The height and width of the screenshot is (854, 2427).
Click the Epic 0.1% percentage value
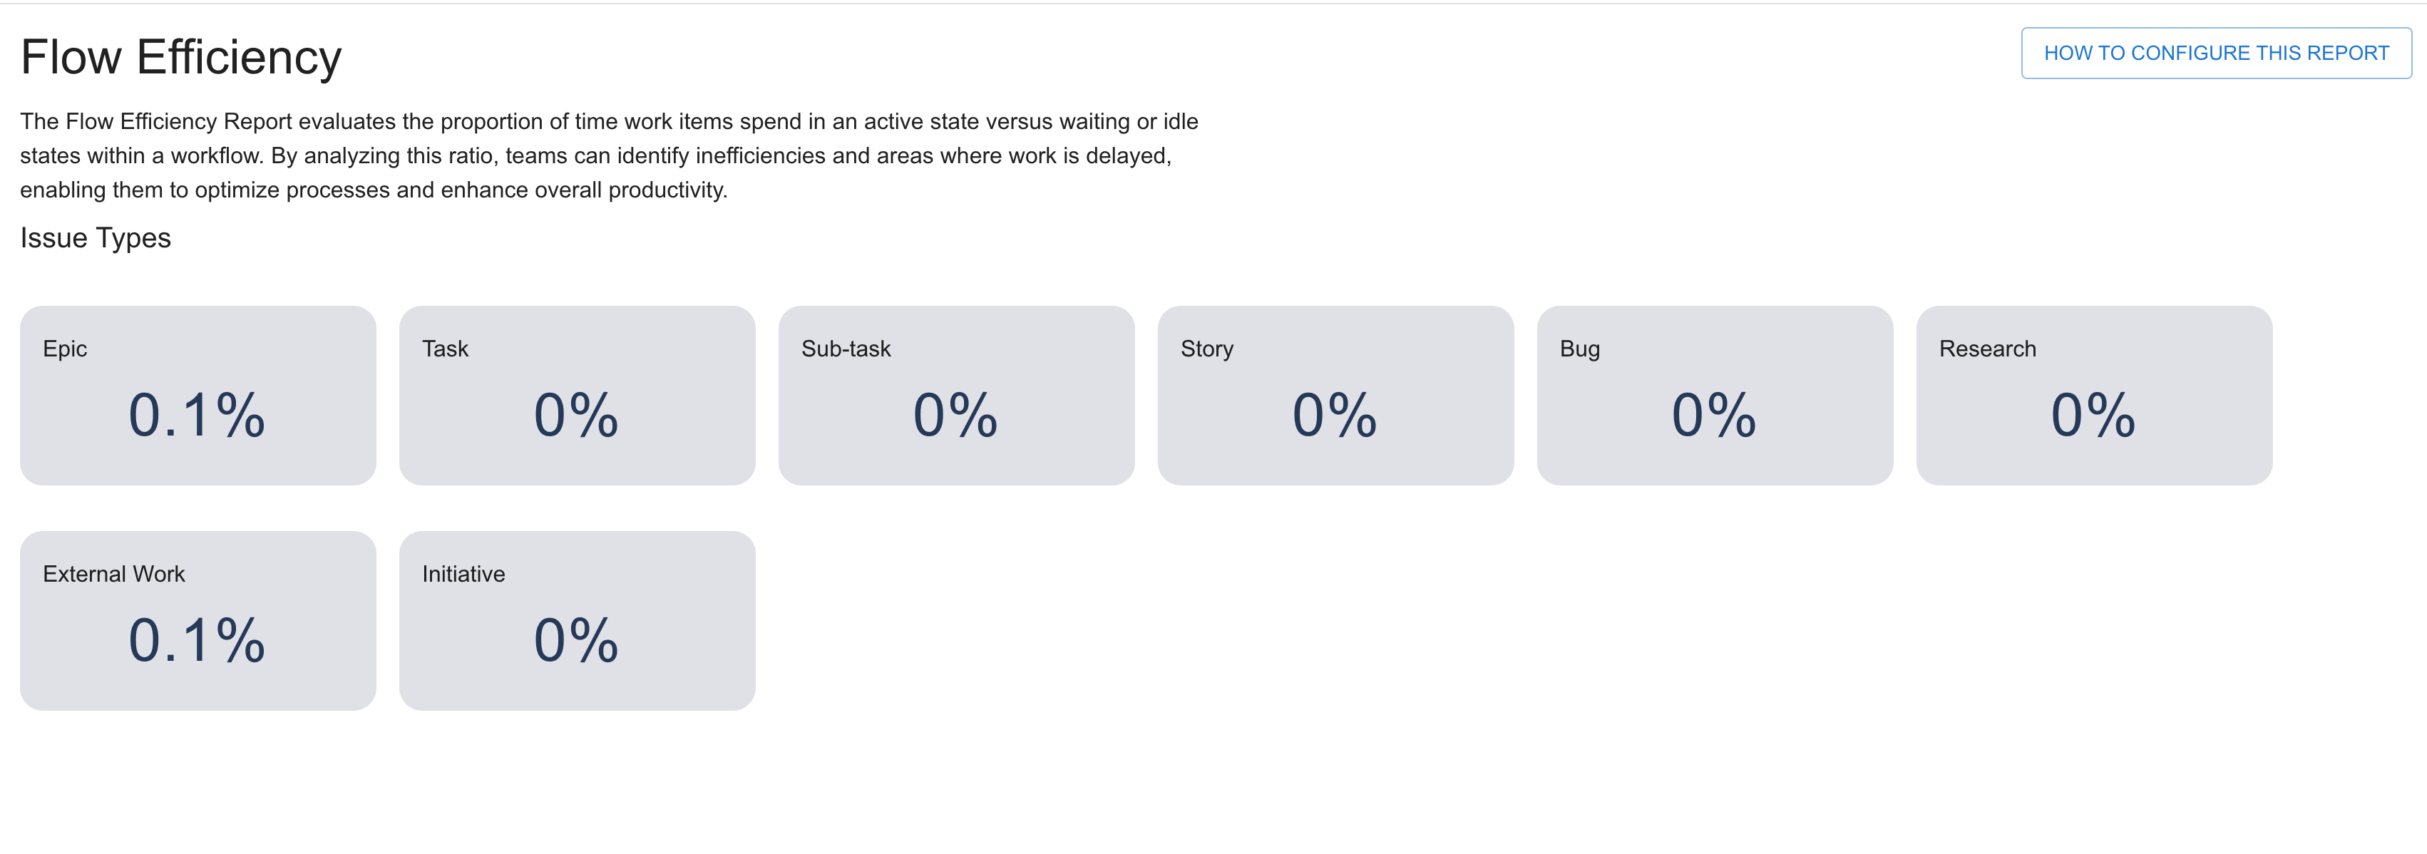tap(197, 415)
